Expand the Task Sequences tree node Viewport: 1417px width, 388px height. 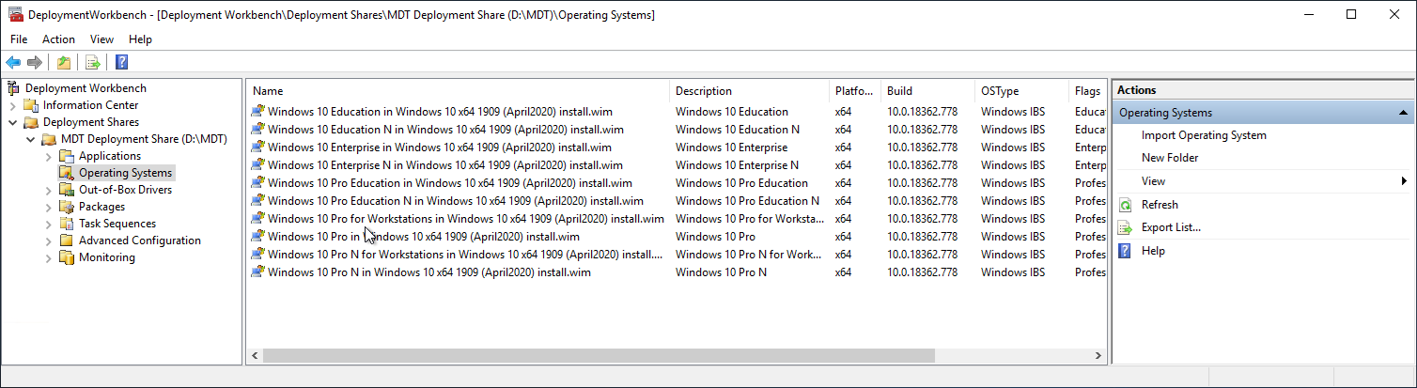[x=49, y=224]
